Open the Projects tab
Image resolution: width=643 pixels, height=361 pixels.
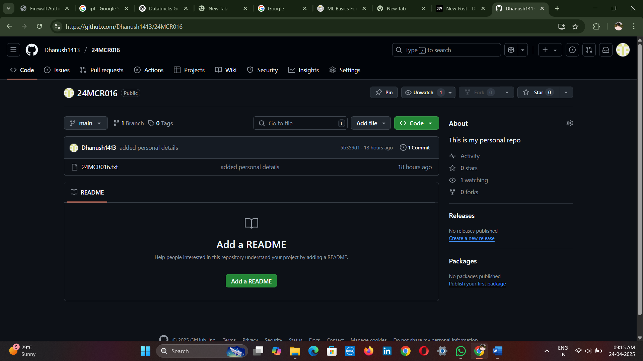189,70
